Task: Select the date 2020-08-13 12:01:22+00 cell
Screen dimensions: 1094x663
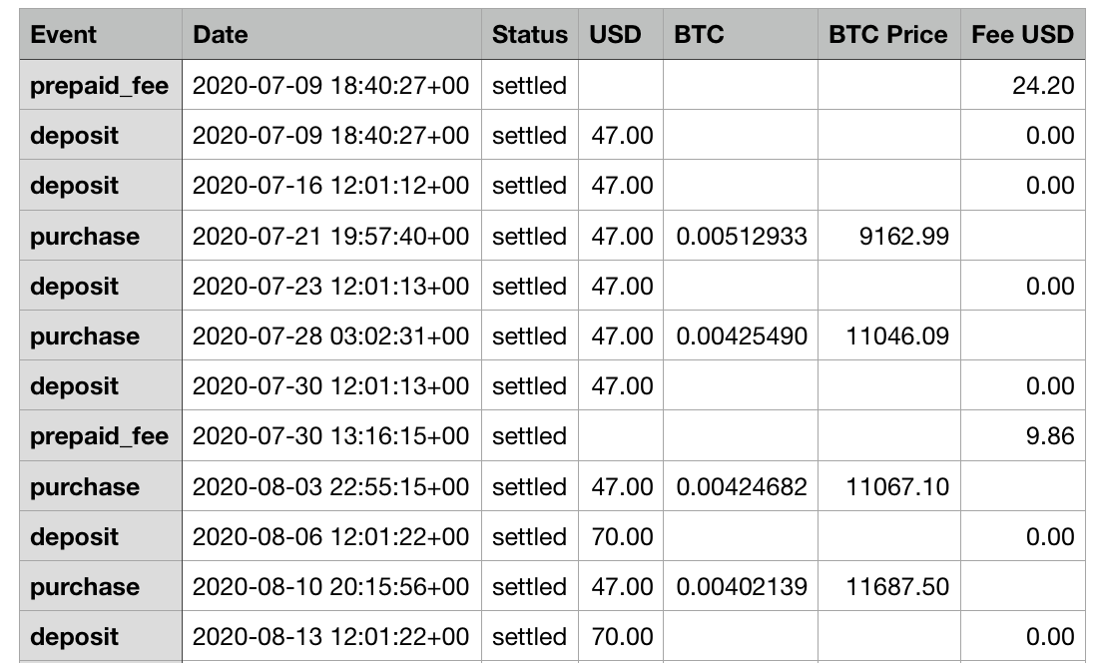Action: (331, 636)
